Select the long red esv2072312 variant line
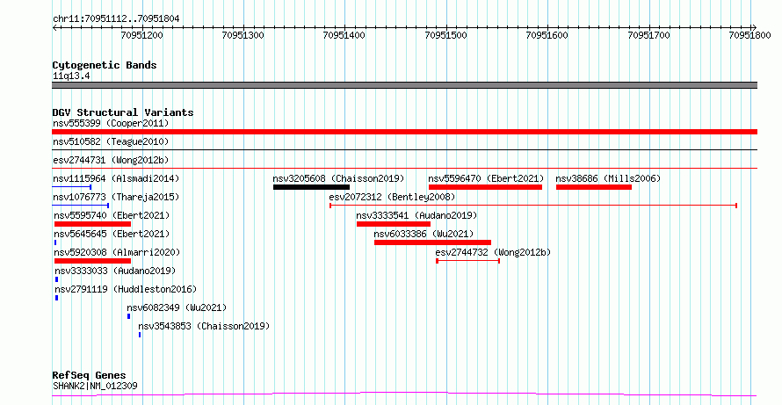 (533, 206)
